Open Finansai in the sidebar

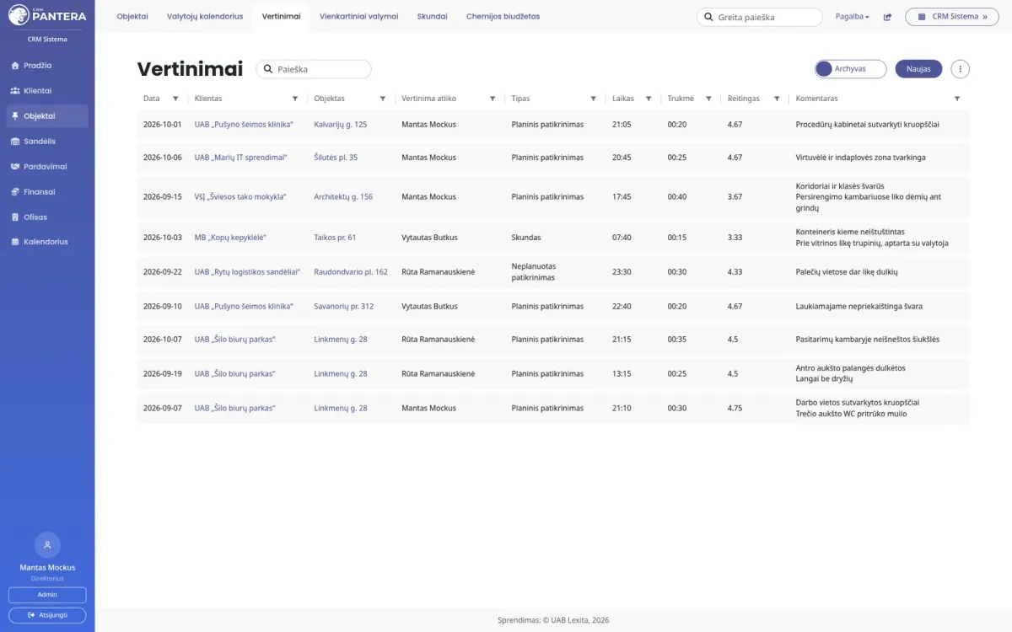pos(47,192)
